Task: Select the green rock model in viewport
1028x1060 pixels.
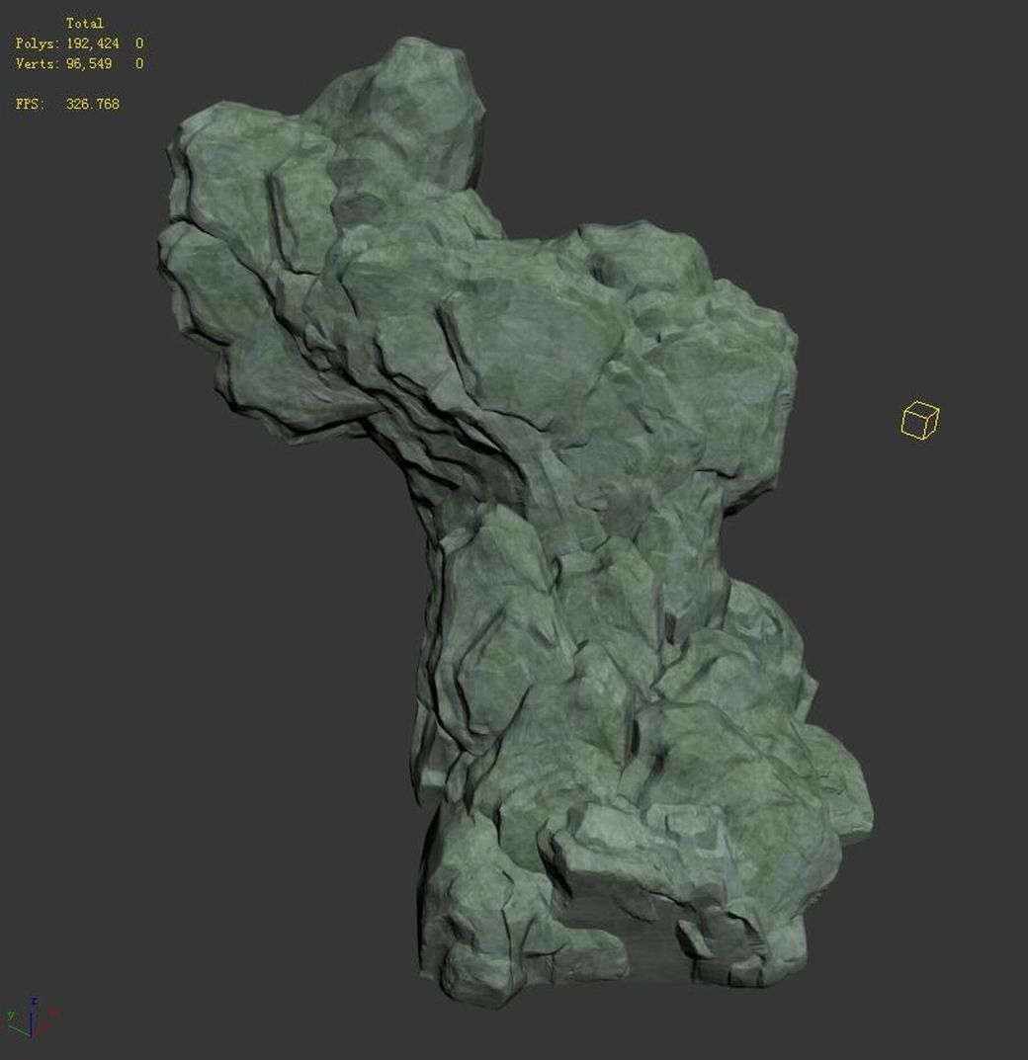Action: (514, 521)
